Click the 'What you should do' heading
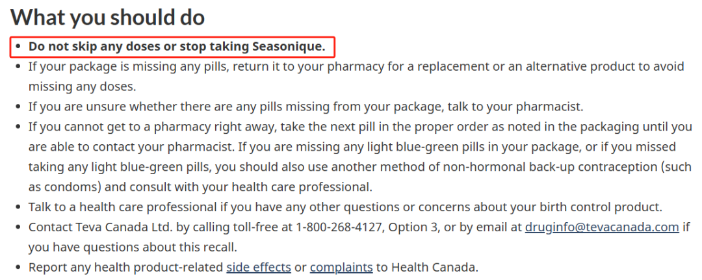Screen dimensions: 702x280 click(107, 17)
